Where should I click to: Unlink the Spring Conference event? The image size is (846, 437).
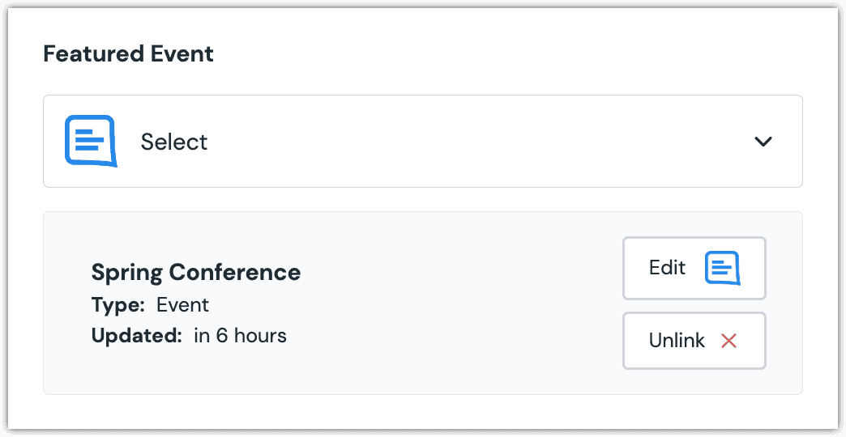coord(694,341)
